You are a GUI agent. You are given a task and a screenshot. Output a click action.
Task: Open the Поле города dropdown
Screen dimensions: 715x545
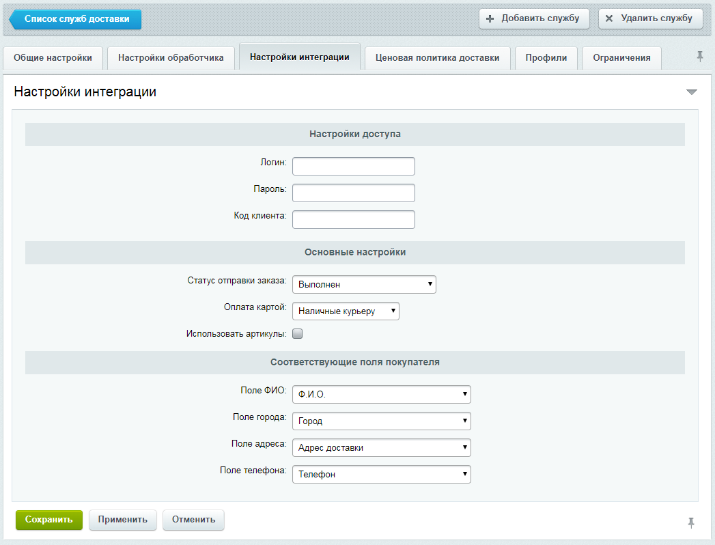(x=381, y=421)
